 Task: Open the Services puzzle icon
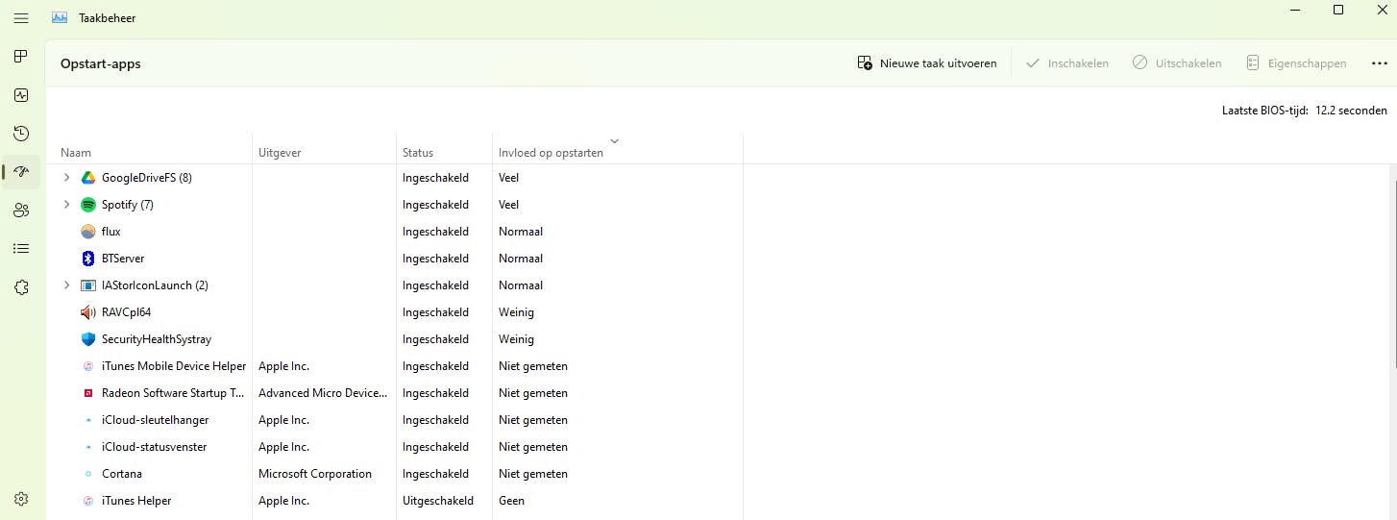click(x=21, y=287)
